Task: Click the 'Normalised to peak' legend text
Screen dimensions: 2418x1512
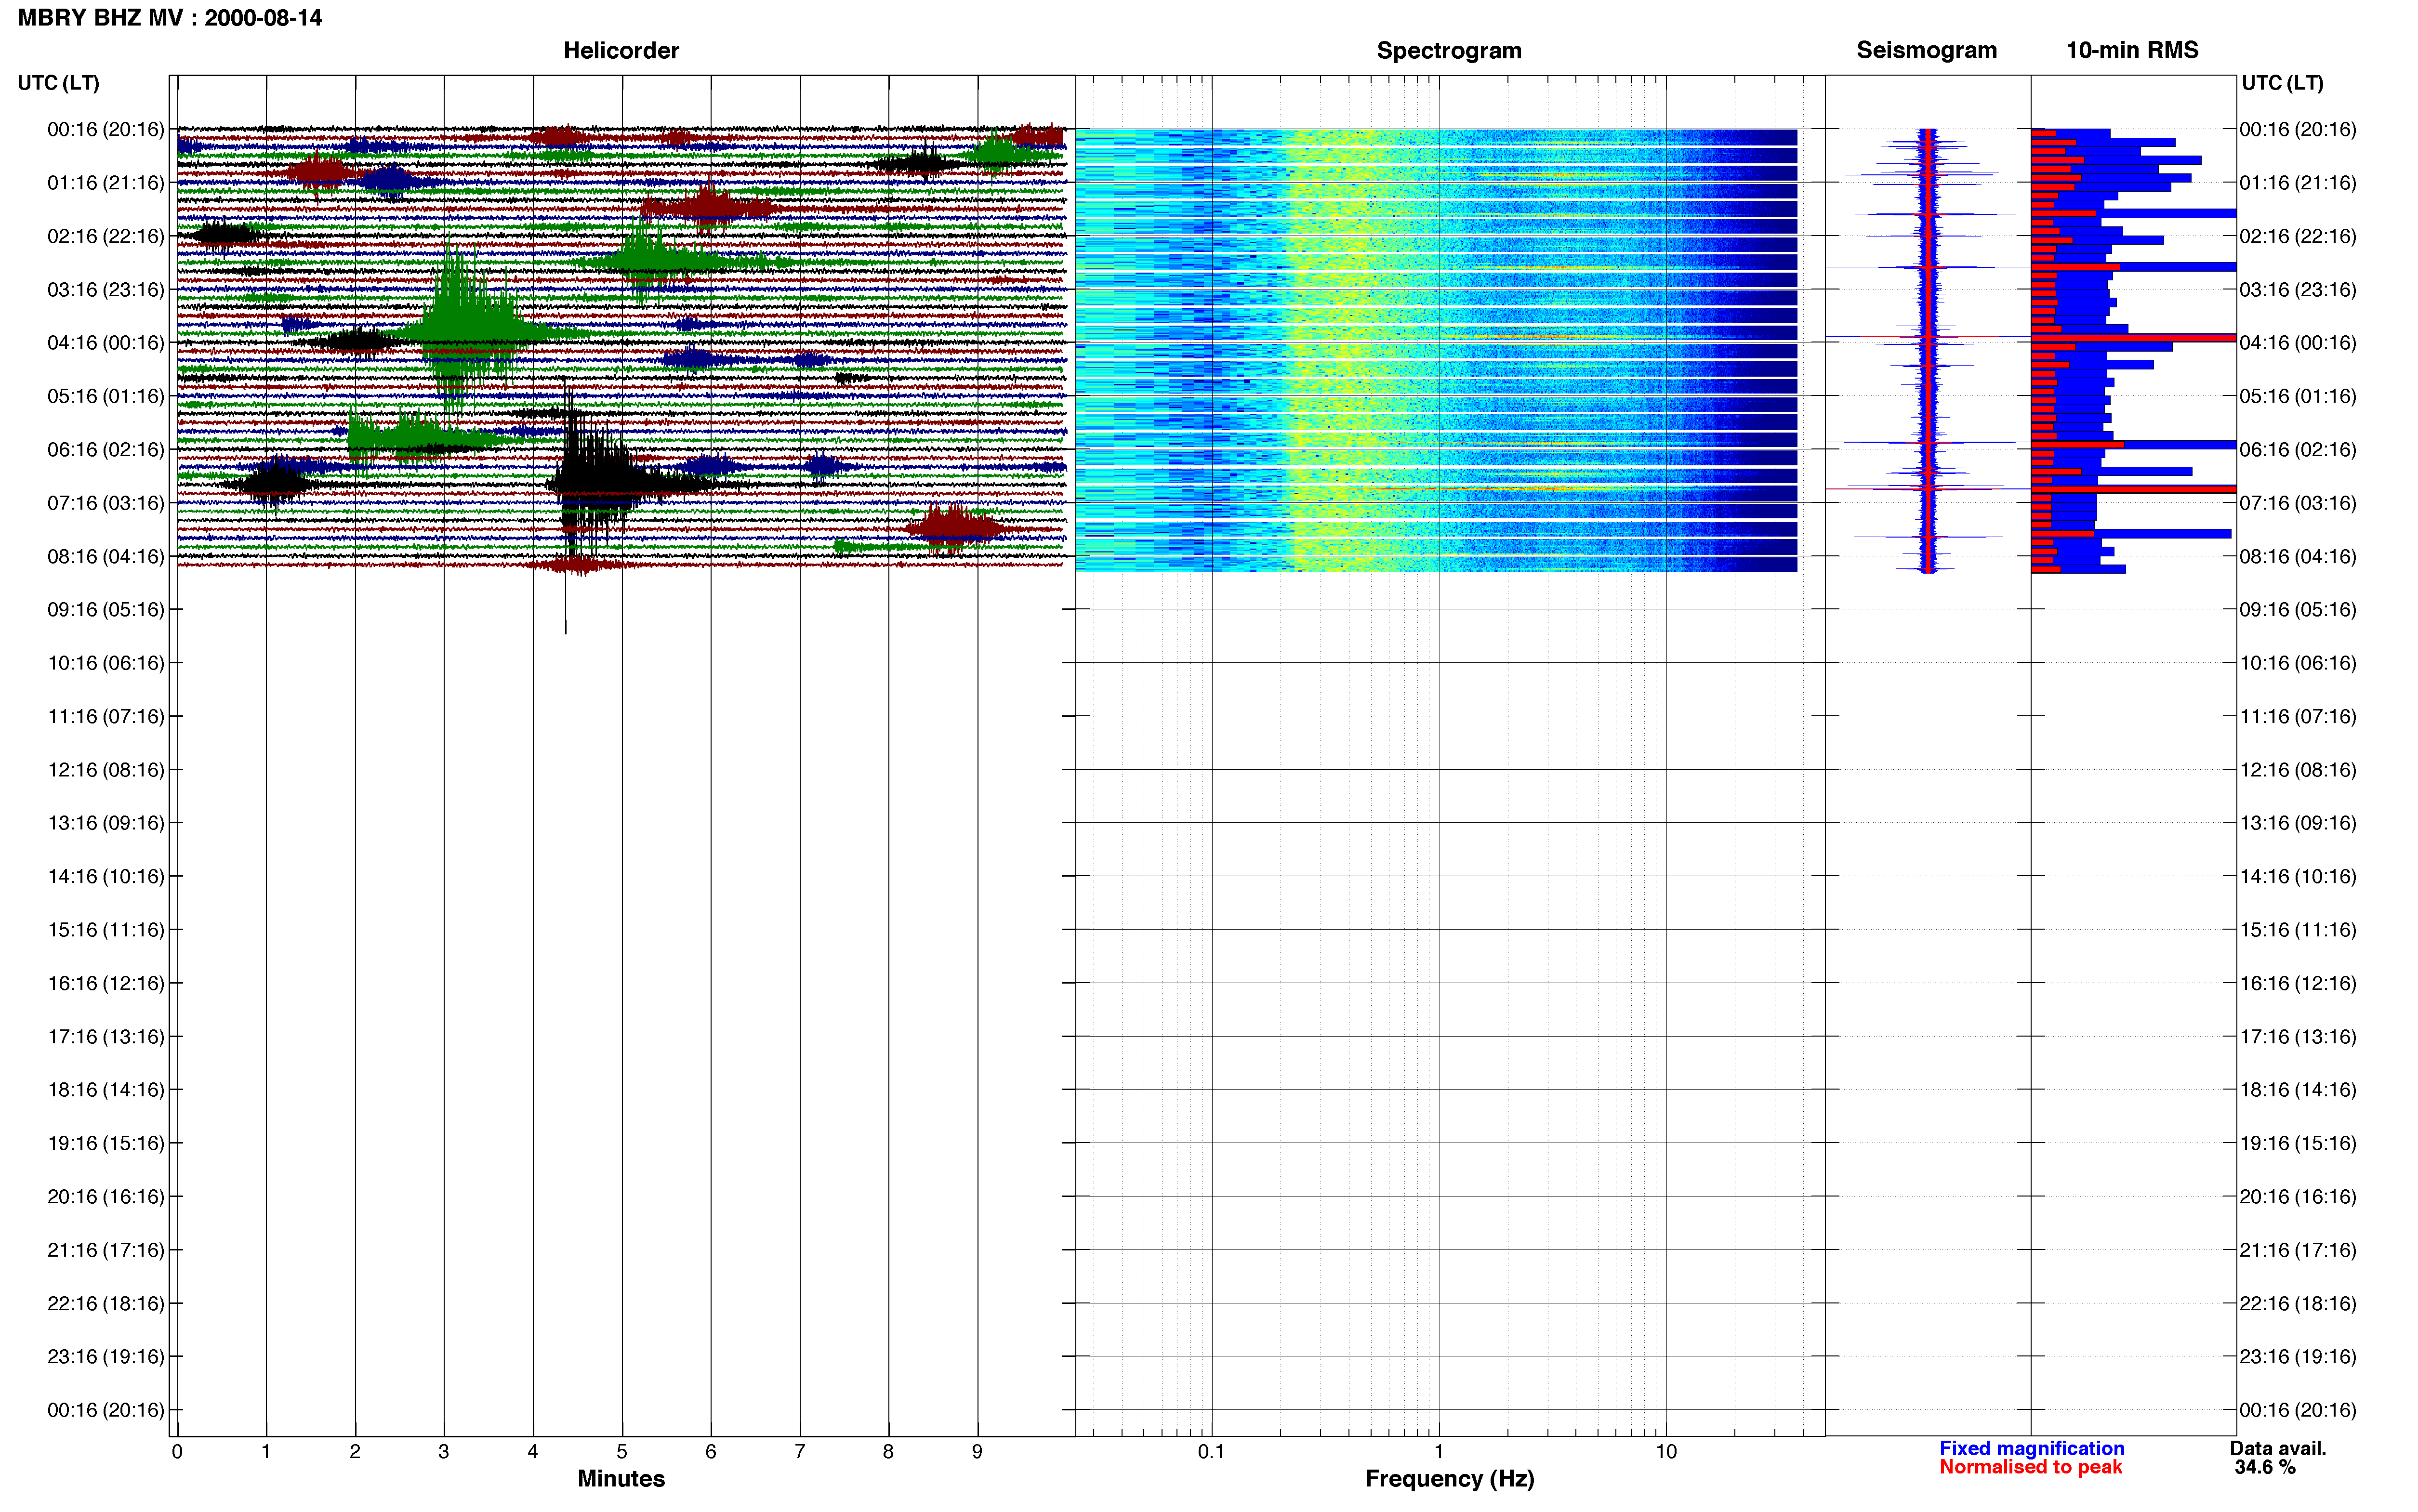Action: coord(2030,1467)
